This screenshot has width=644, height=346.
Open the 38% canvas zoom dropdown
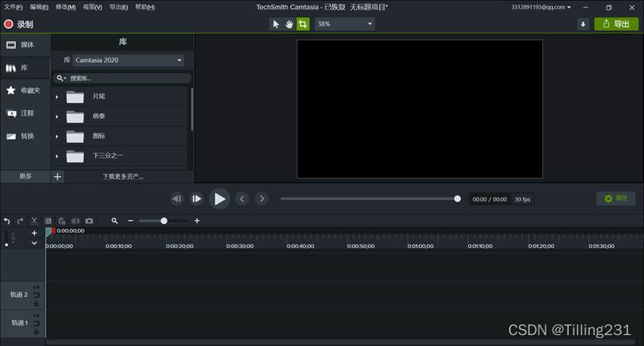click(x=345, y=24)
